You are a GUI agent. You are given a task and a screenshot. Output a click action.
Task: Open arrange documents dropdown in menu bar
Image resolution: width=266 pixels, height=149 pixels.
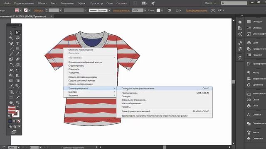pyautogui.click(x=145, y=3)
